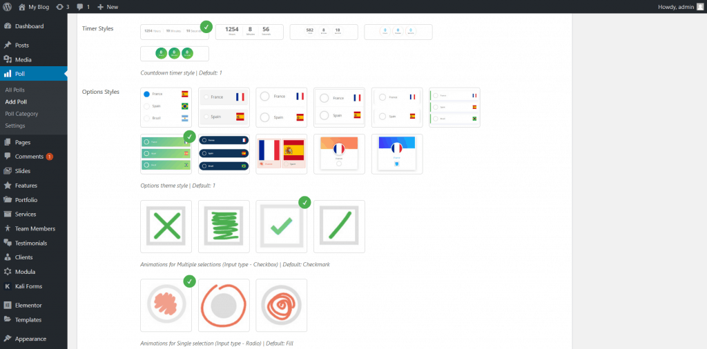Open the Media menu item

pyautogui.click(x=23, y=59)
